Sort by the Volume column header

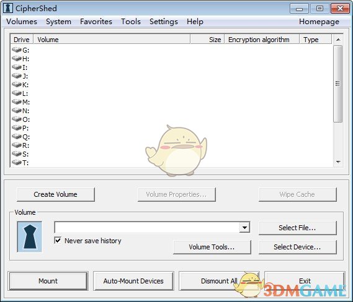pos(112,40)
